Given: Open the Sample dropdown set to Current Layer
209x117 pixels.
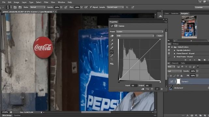Looking at the screenshot, I should [x=115, y=7].
